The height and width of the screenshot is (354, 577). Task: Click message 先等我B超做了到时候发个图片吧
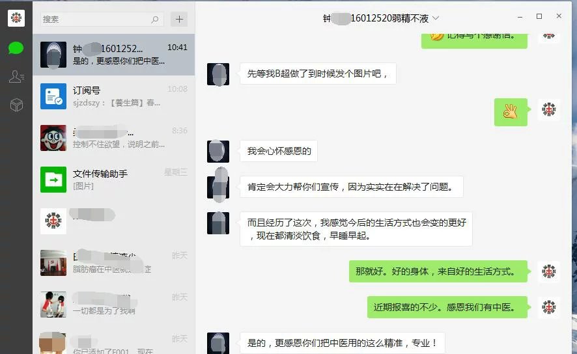coord(318,74)
